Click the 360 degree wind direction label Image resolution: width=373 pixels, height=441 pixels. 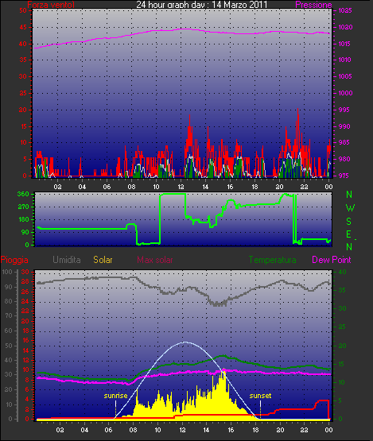(23, 194)
